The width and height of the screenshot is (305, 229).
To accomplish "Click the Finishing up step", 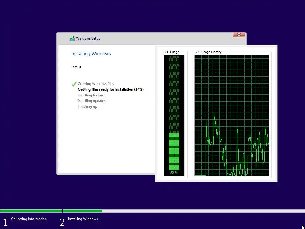I will click(87, 106).
